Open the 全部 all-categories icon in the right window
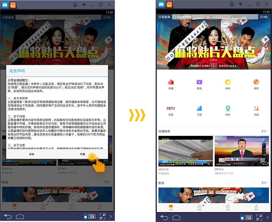The width and height of the screenshot is (272, 222). click(x=256, y=111)
